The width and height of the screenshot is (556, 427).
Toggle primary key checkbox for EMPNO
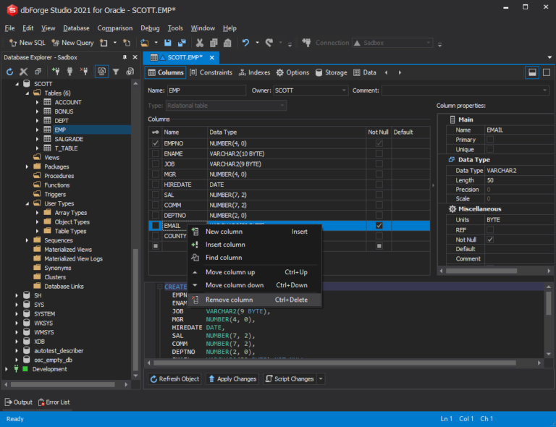tap(156, 143)
